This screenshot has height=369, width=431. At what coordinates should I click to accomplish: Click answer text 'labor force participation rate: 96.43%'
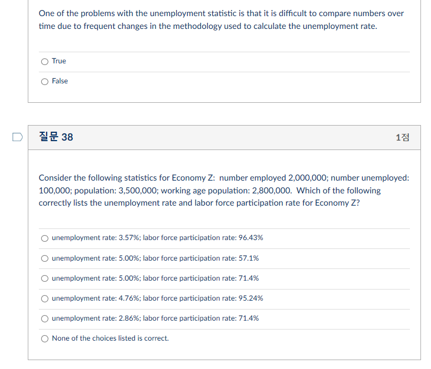(x=203, y=238)
